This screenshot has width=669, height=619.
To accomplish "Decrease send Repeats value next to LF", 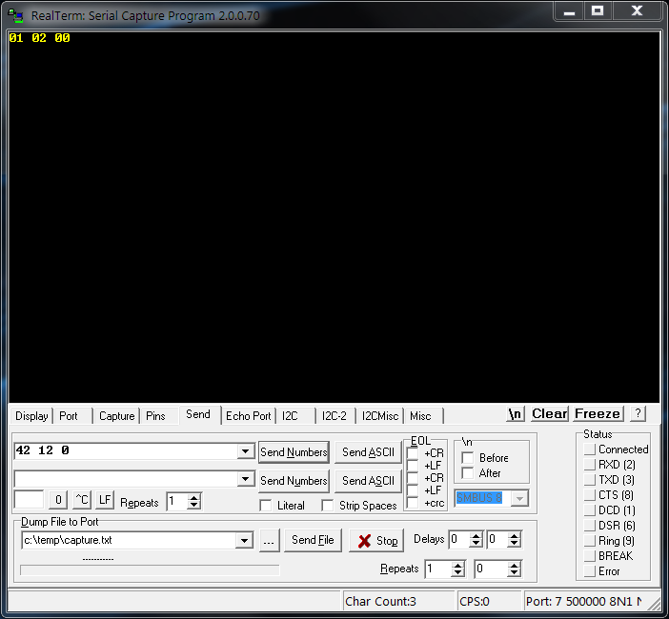I will point(194,505).
